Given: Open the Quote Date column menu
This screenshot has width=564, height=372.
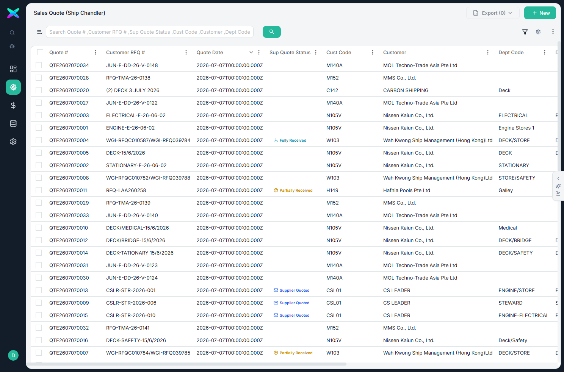Looking at the screenshot, I should [259, 52].
